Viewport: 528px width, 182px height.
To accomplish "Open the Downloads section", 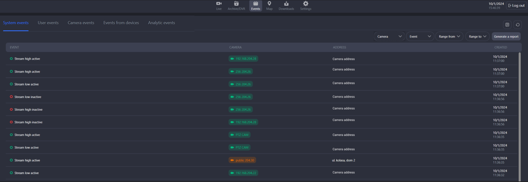I will [x=286, y=5].
